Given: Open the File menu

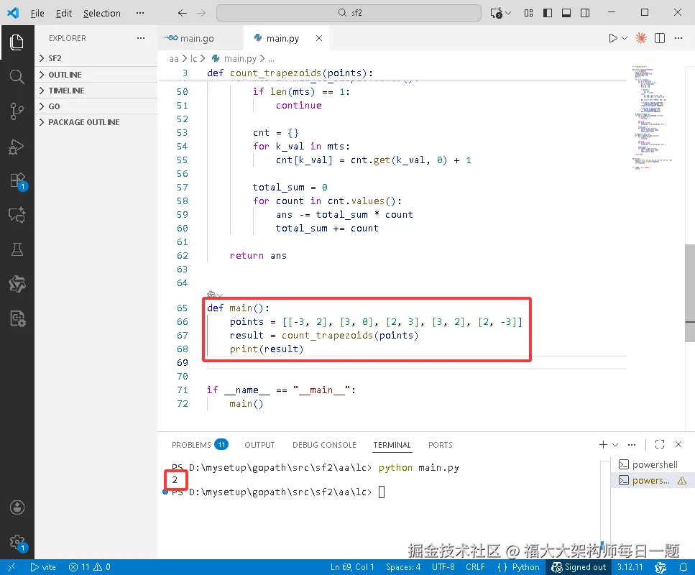Looking at the screenshot, I should (37, 14).
